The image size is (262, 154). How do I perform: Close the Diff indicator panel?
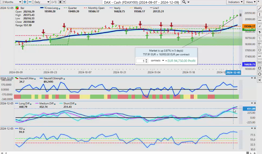click(255, 103)
